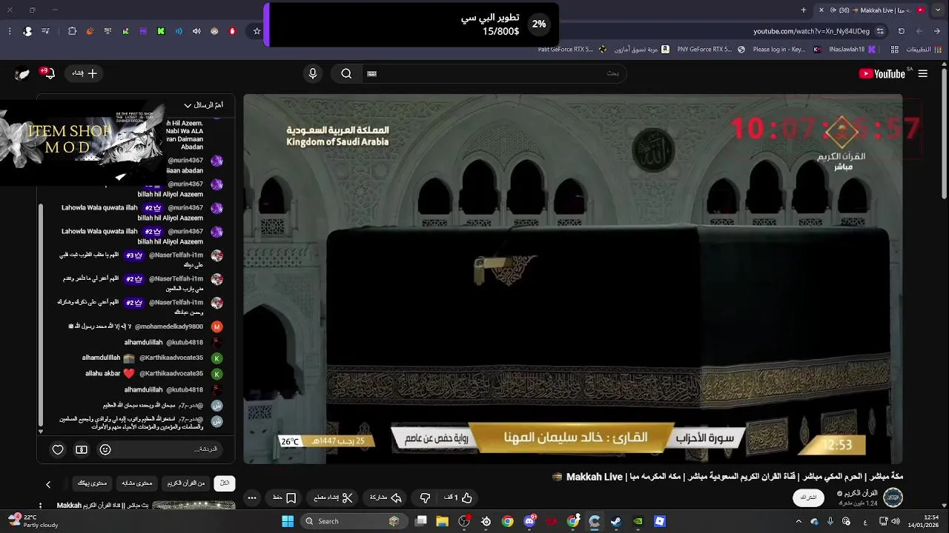
Task: Open the media controls icon in Chrome toolbar
Action: 45,31
